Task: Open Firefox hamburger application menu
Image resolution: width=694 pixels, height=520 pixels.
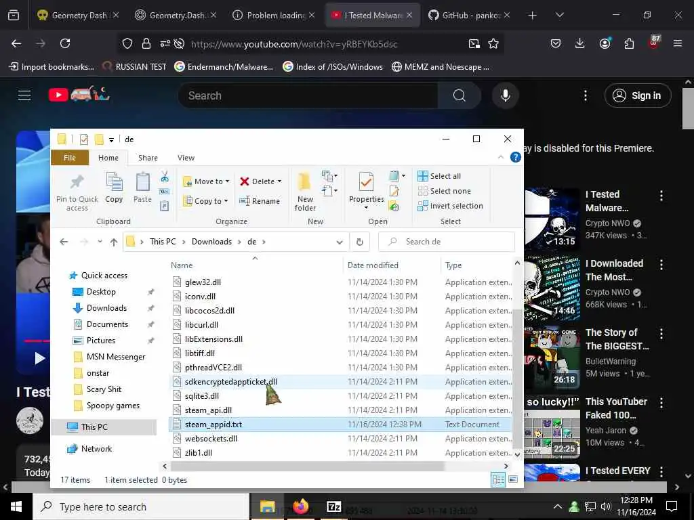Action: [678, 43]
